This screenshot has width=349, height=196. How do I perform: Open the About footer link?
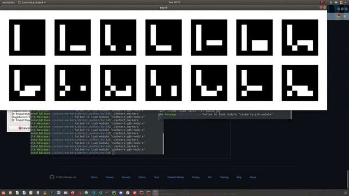point(252,177)
